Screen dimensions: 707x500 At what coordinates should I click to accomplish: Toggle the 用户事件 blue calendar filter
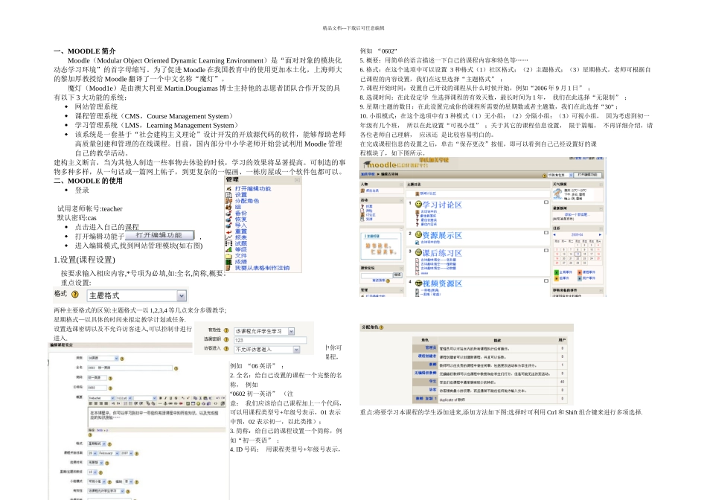coord(580,278)
